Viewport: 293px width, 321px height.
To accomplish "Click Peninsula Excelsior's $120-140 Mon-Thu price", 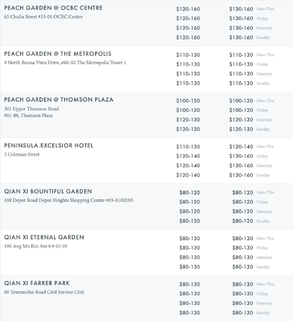I will (x=241, y=147).
